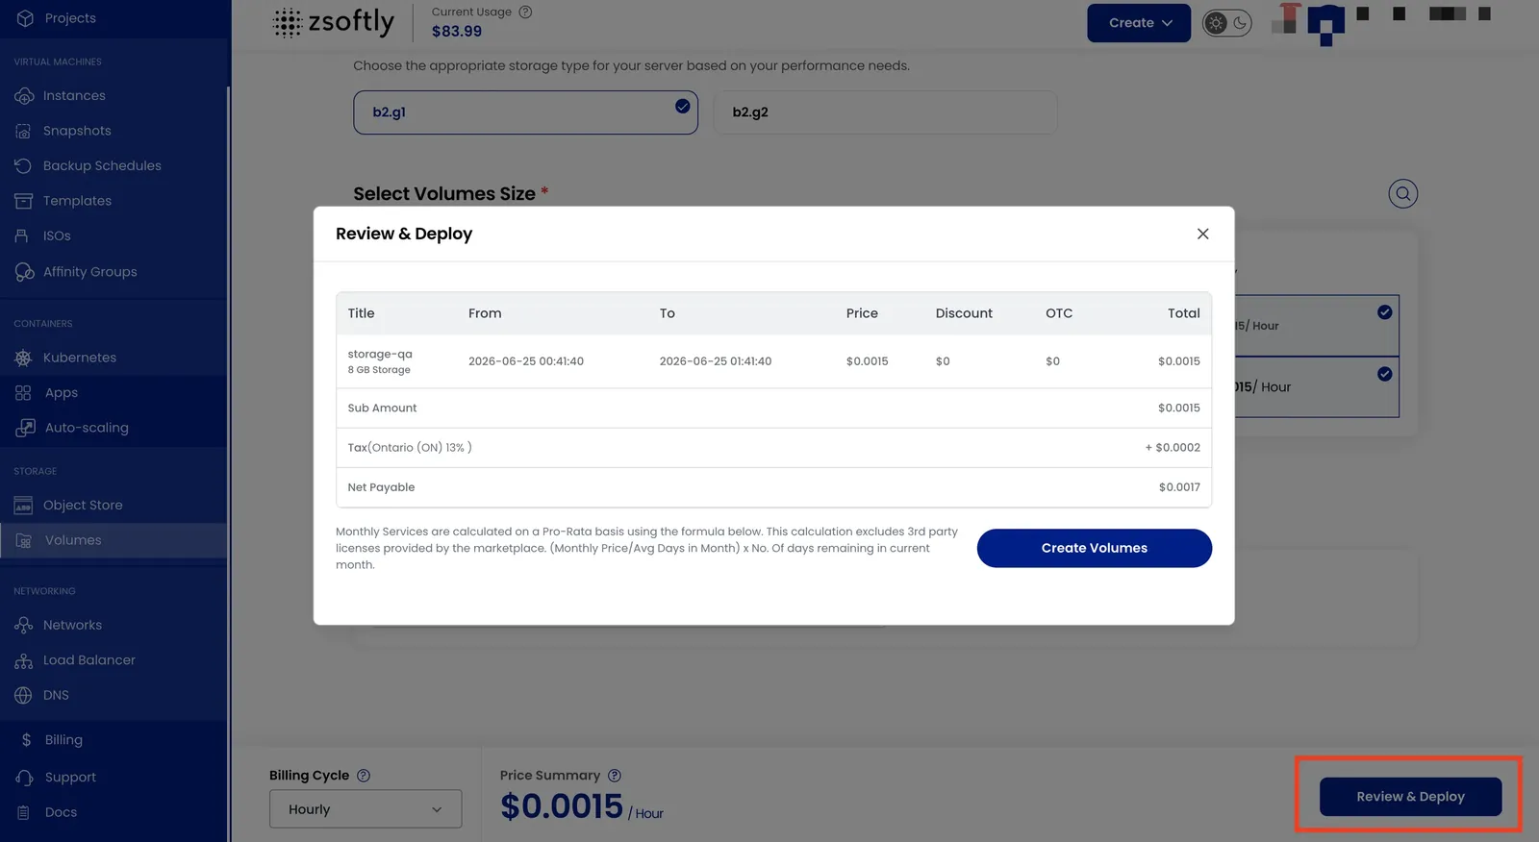Click the round search magnifier icon

click(x=1403, y=194)
